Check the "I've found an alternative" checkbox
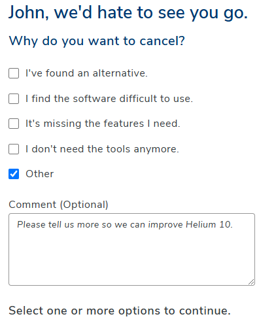The width and height of the screenshot is (259, 323). pyautogui.click(x=14, y=73)
